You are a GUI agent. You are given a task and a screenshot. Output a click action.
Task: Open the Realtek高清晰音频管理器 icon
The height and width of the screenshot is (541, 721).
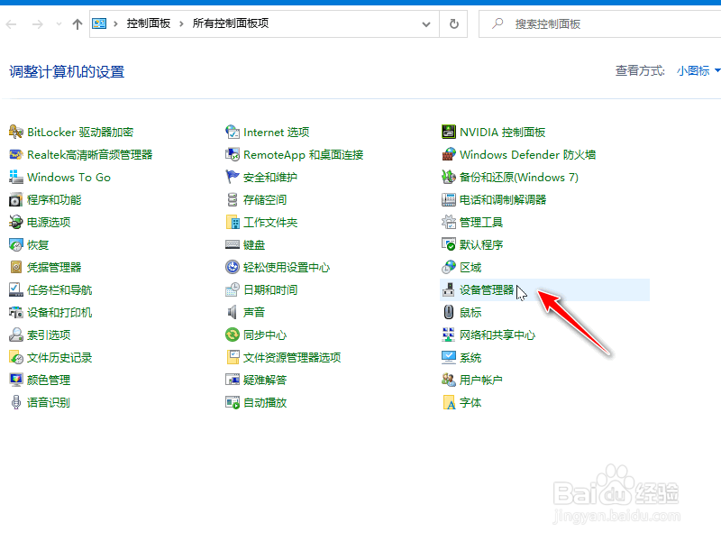point(15,154)
